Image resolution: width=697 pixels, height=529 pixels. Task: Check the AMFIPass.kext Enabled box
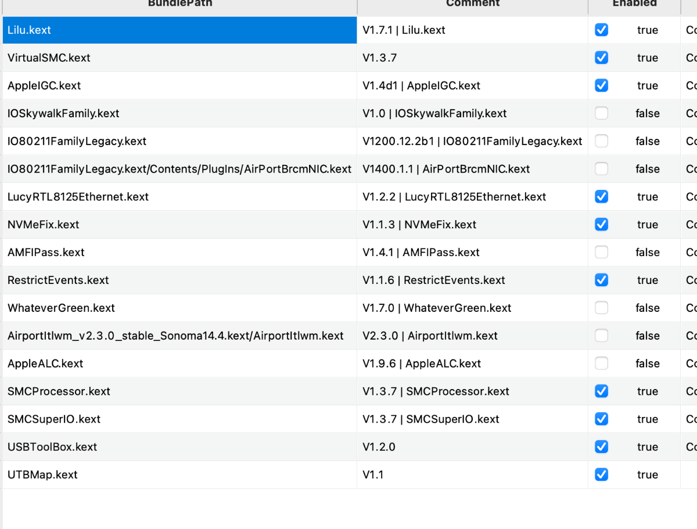pyautogui.click(x=601, y=253)
